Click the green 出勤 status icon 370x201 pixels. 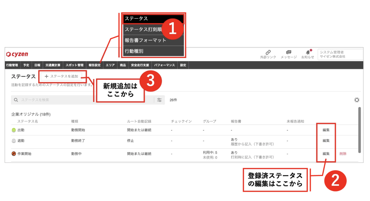tap(14, 130)
